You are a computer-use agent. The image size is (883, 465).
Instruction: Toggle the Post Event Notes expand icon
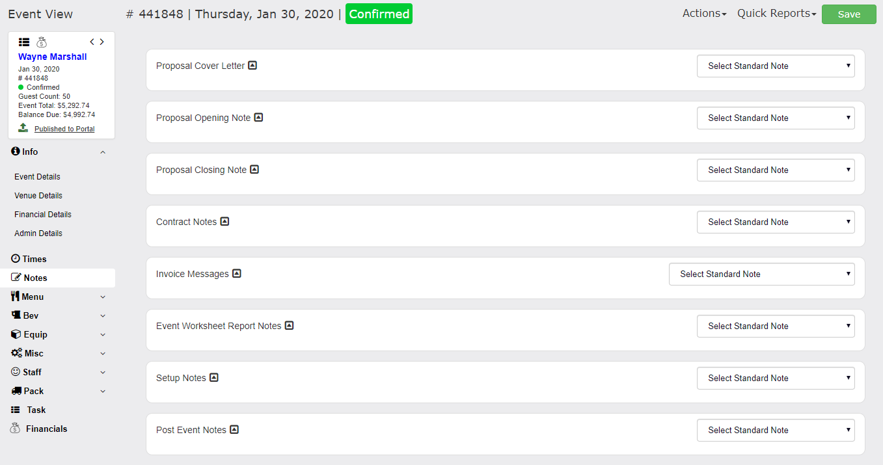point(234,429)
